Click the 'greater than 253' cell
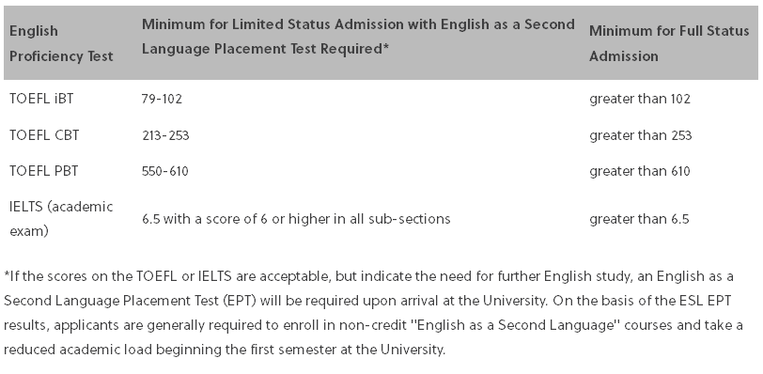The height and width of the screenshot is (374, 763). pos(641,135)
